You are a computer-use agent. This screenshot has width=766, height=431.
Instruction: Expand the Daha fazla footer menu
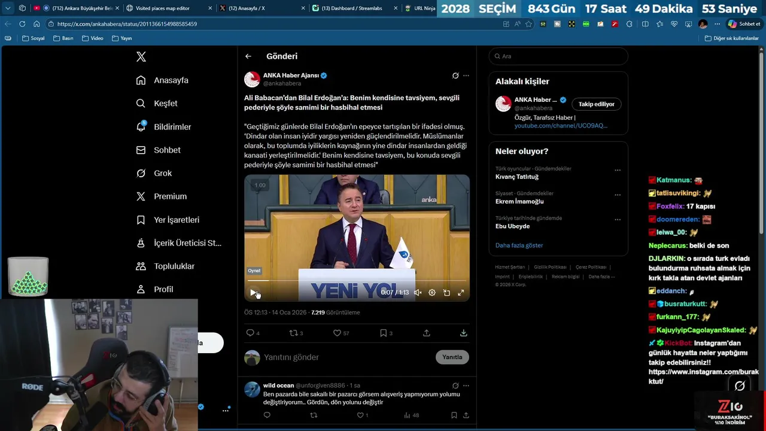tap(601, 277)
